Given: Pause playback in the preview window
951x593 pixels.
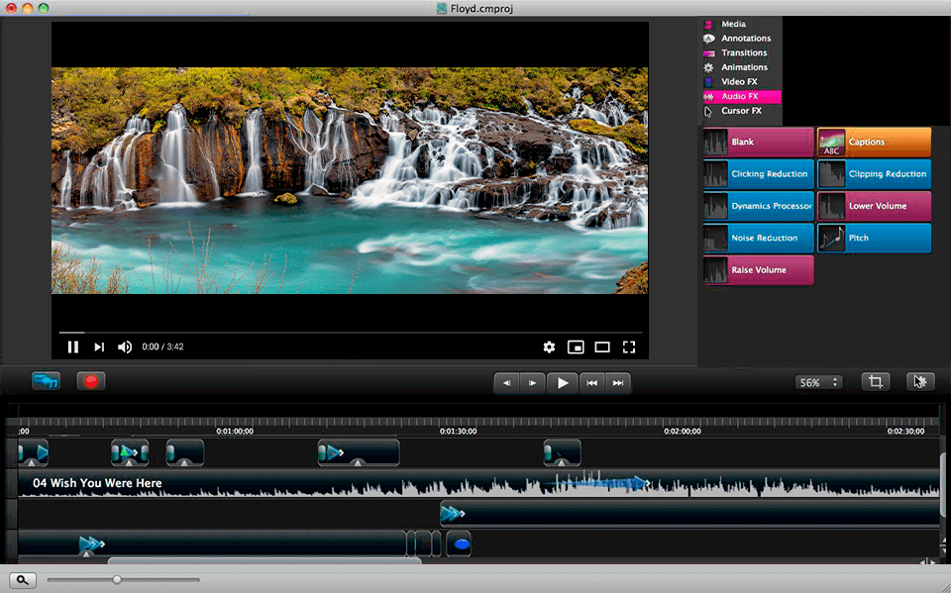Looking at the screenshot, I should pyautogui.click(x=73, y=346).
